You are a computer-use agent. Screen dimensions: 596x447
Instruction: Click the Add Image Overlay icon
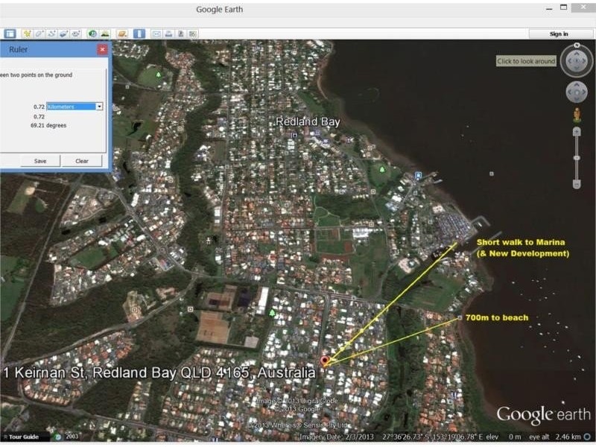(63, 34)
